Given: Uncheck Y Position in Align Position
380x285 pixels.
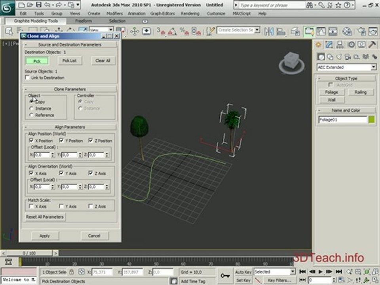Looking at the screenshot, I should pyautogui.click(x=61, y=140).
